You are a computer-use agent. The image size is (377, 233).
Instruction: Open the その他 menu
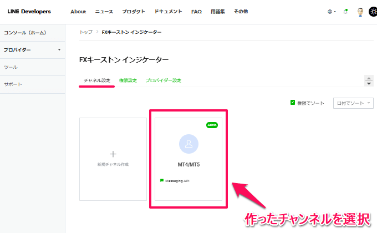(241, 12)
